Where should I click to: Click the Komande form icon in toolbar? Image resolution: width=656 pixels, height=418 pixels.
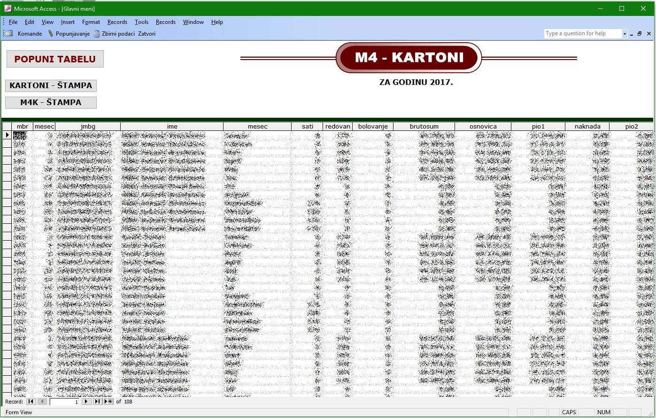click(9, 34)
